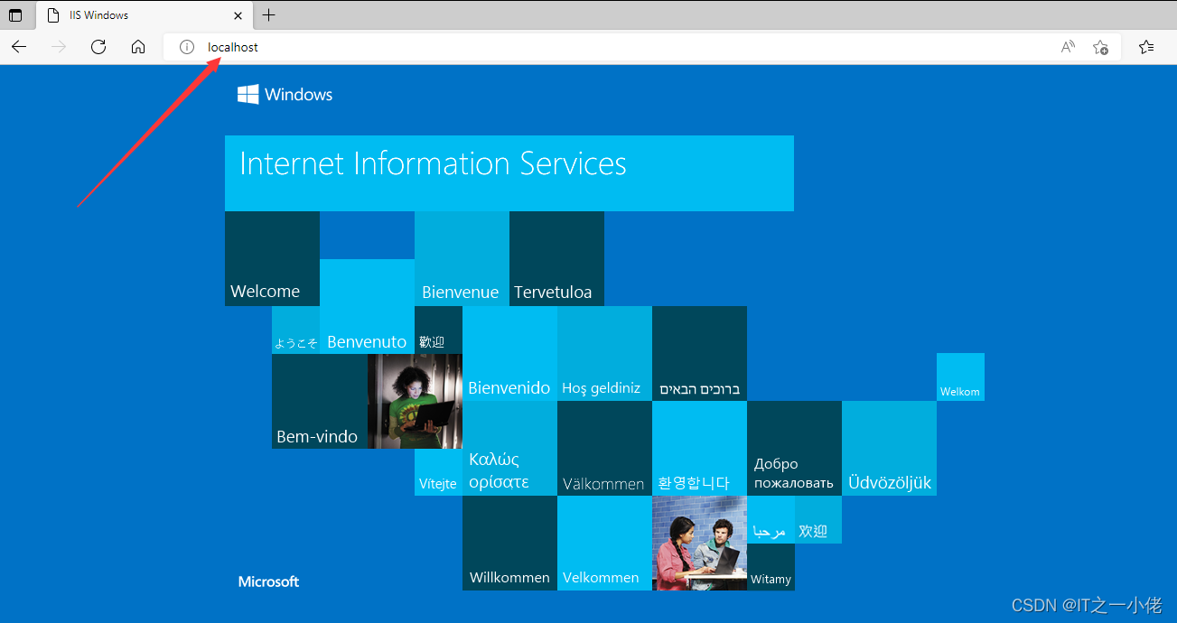View site information icon beside localhost
The image size is (1177, 623).
[187, 47]
